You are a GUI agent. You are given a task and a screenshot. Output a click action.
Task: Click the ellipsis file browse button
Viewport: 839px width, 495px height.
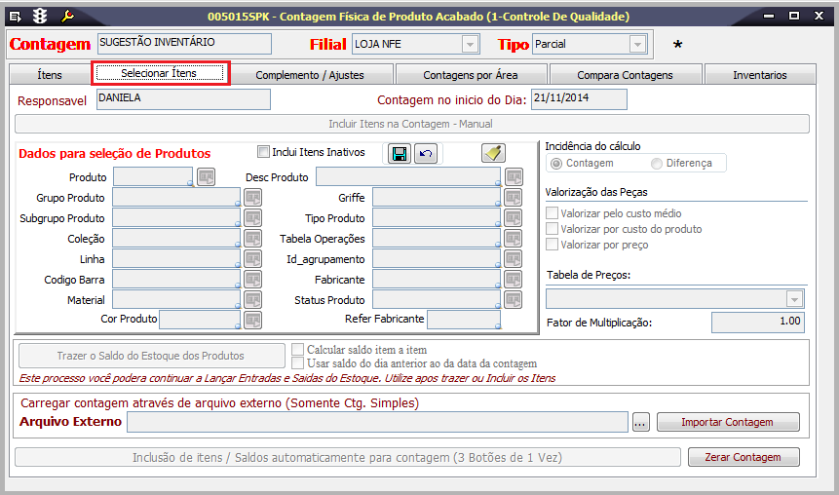click(640, 422)
